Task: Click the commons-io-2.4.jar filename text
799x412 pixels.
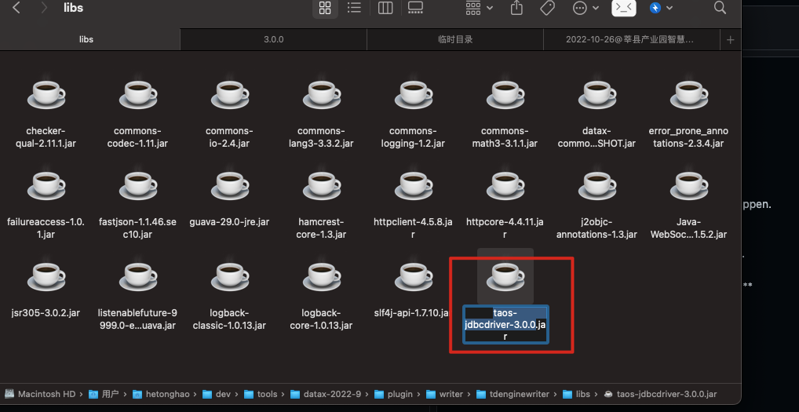Action: [x=229, y=137]
